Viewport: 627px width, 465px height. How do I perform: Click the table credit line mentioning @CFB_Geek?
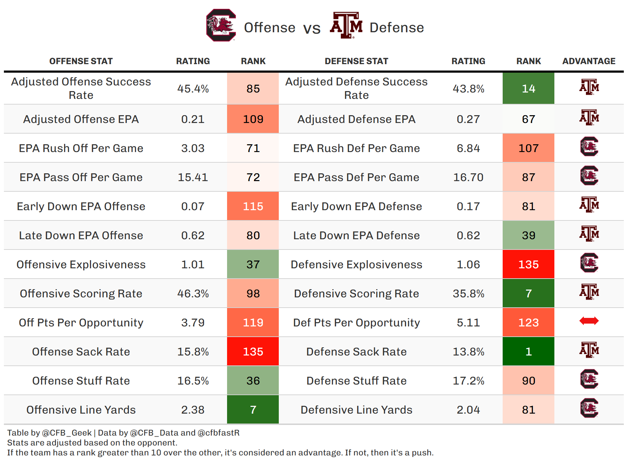click(x=123, y=433)
